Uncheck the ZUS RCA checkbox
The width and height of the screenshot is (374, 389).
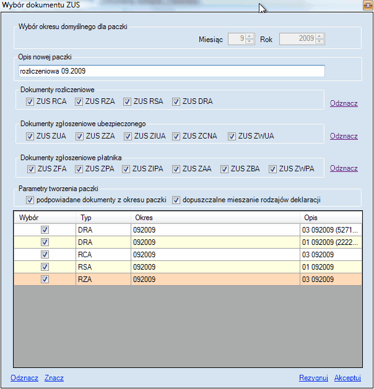point(30,101)
